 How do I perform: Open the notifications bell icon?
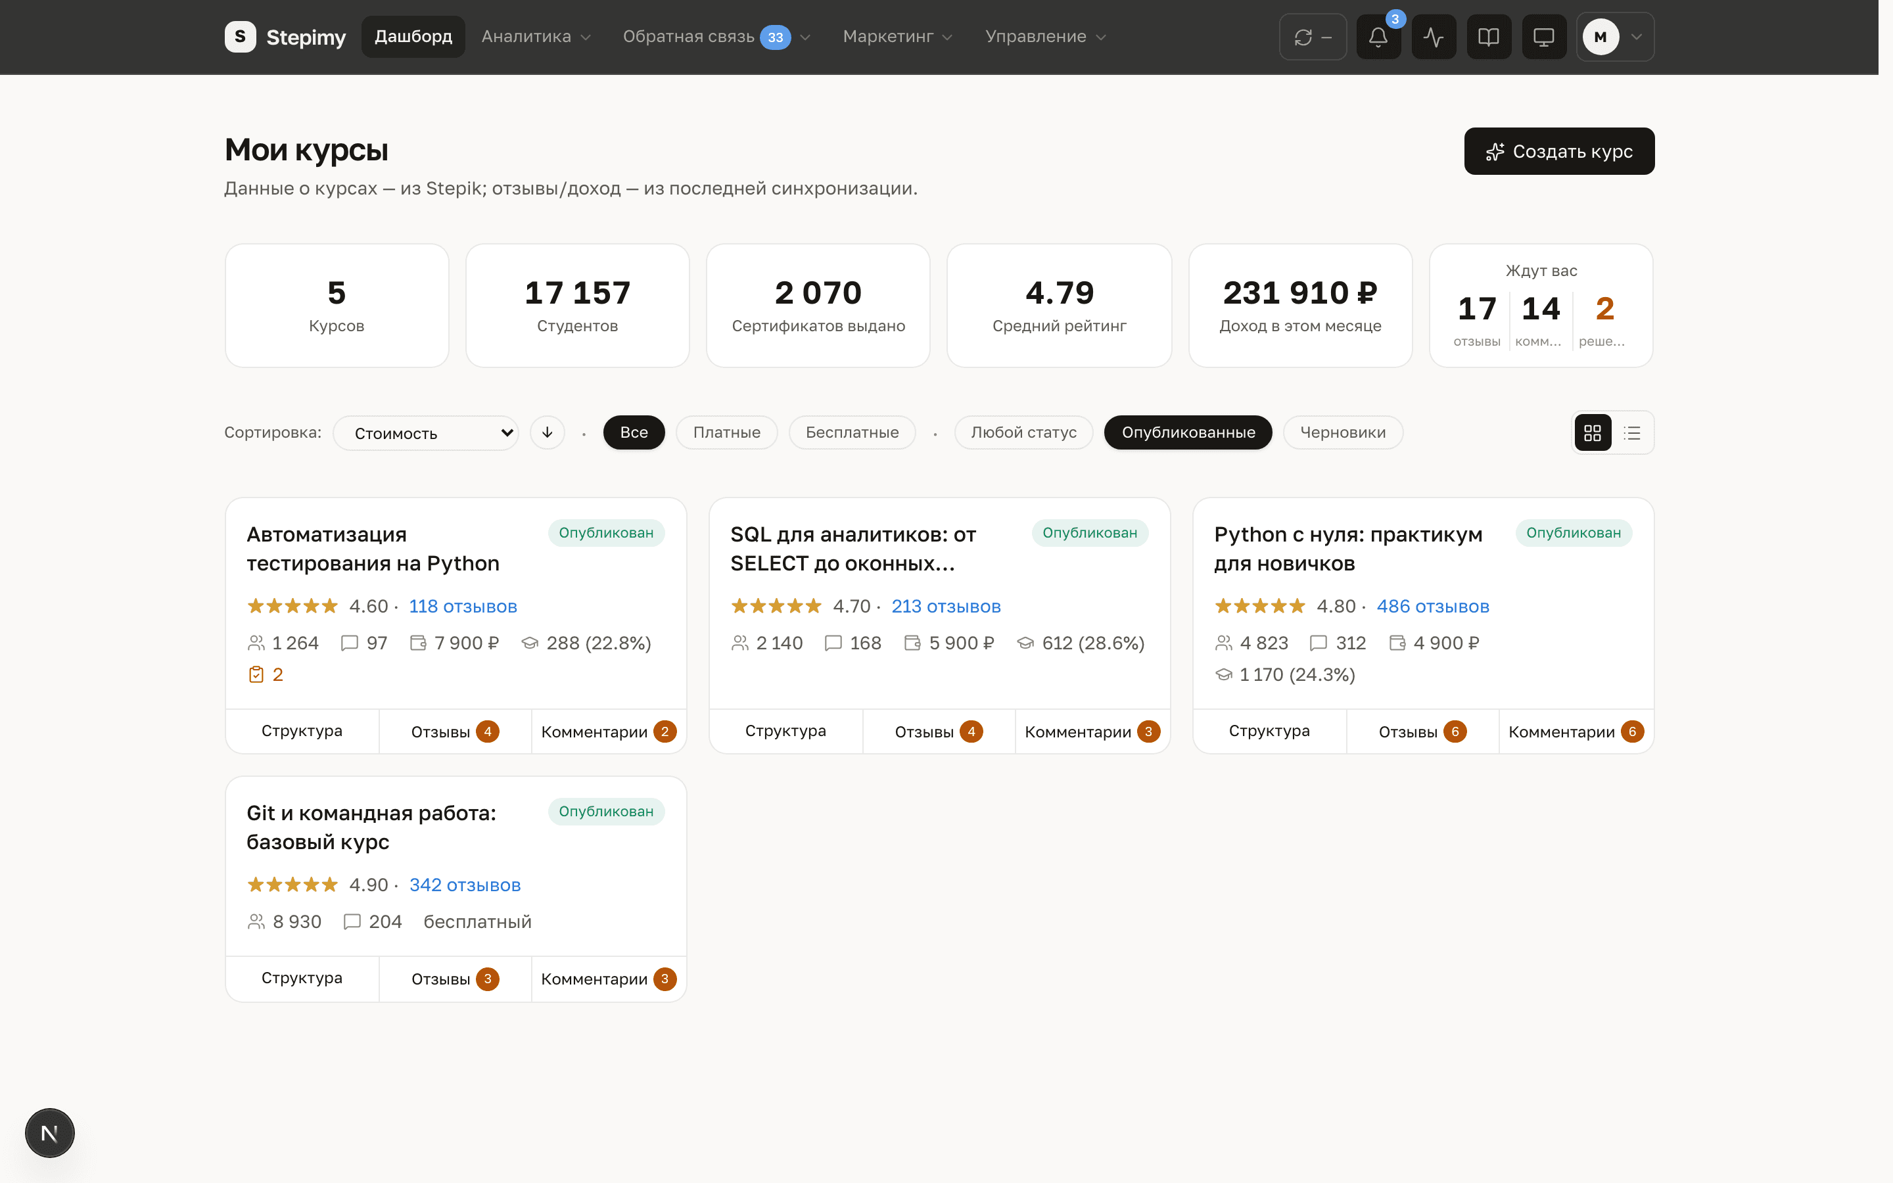(1378, 37)
